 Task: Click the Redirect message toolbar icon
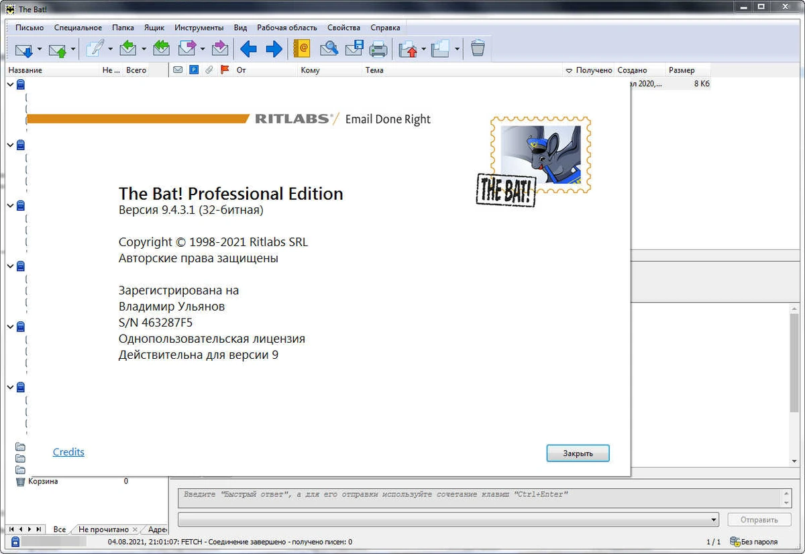coord(220,49)
